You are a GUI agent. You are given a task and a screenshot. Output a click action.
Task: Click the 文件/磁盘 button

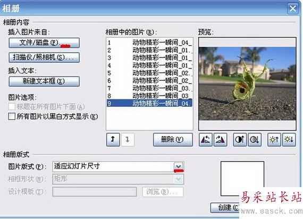coord(44,43)
